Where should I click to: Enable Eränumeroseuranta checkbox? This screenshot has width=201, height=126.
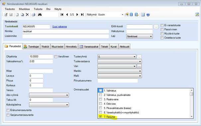[8, 110]
